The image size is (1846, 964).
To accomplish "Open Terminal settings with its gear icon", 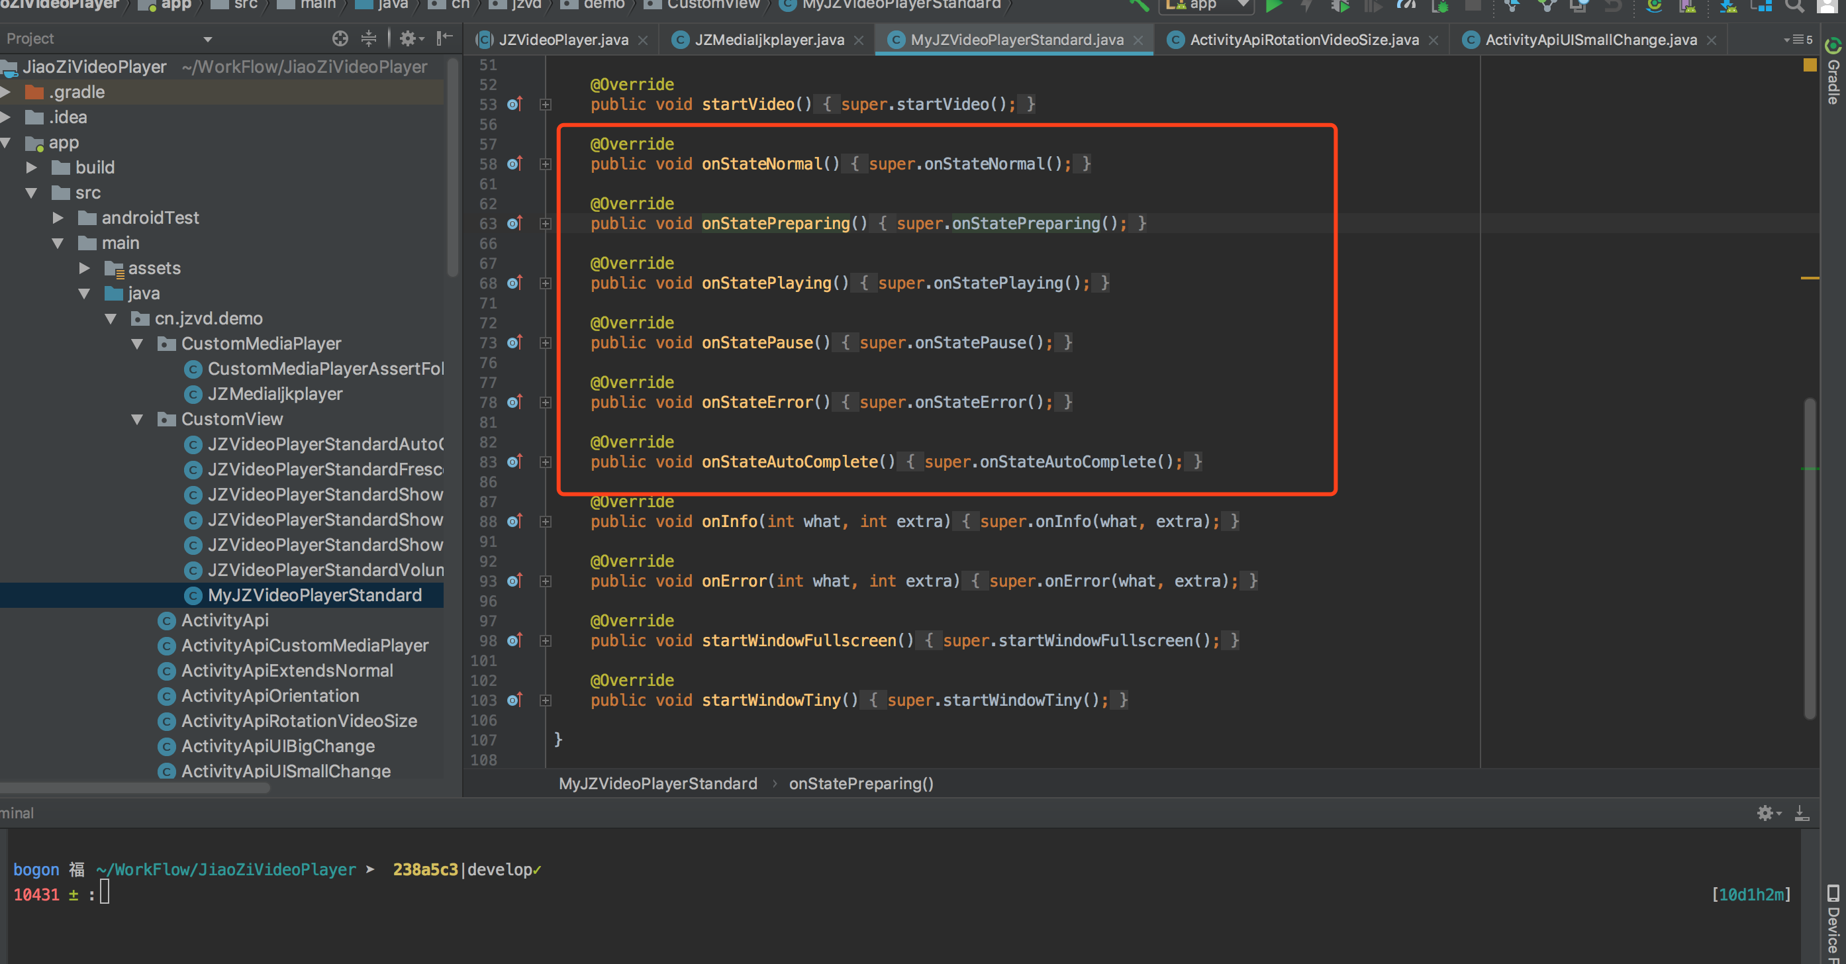I will coord(1767,813).
